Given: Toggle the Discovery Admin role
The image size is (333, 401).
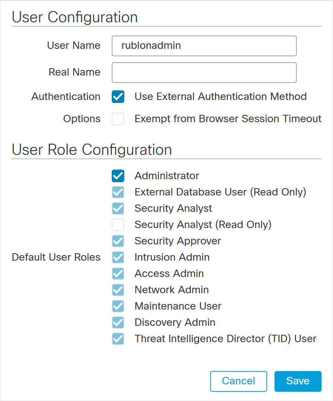Looking at the screenshot, I should tap(118, 323).
